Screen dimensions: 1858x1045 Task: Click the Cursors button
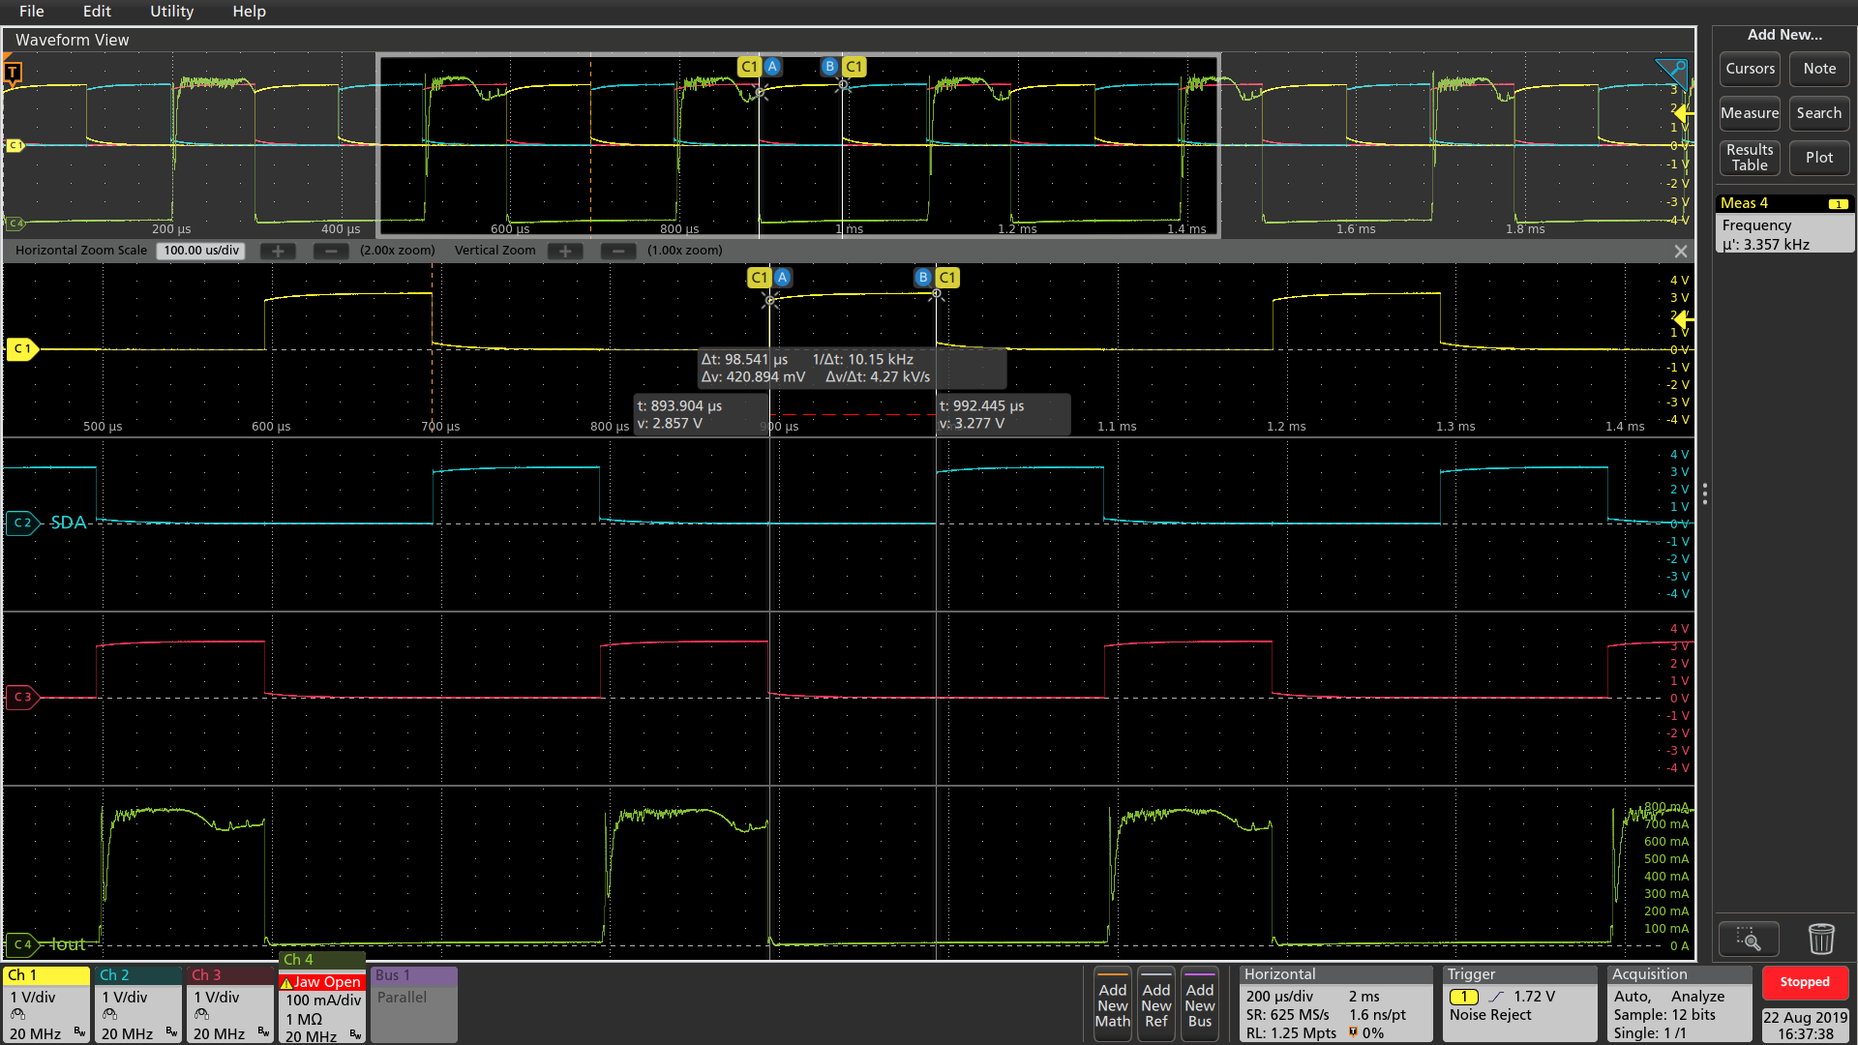(x=1750, y=69)
